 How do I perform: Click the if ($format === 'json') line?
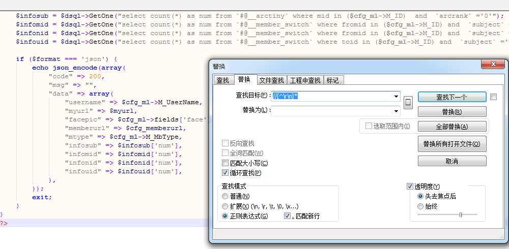(67, 59)
